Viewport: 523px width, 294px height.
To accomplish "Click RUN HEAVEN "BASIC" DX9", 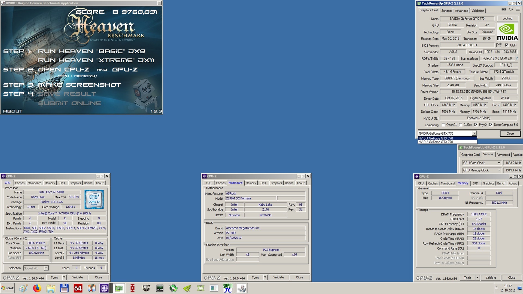I will [92, 51].
